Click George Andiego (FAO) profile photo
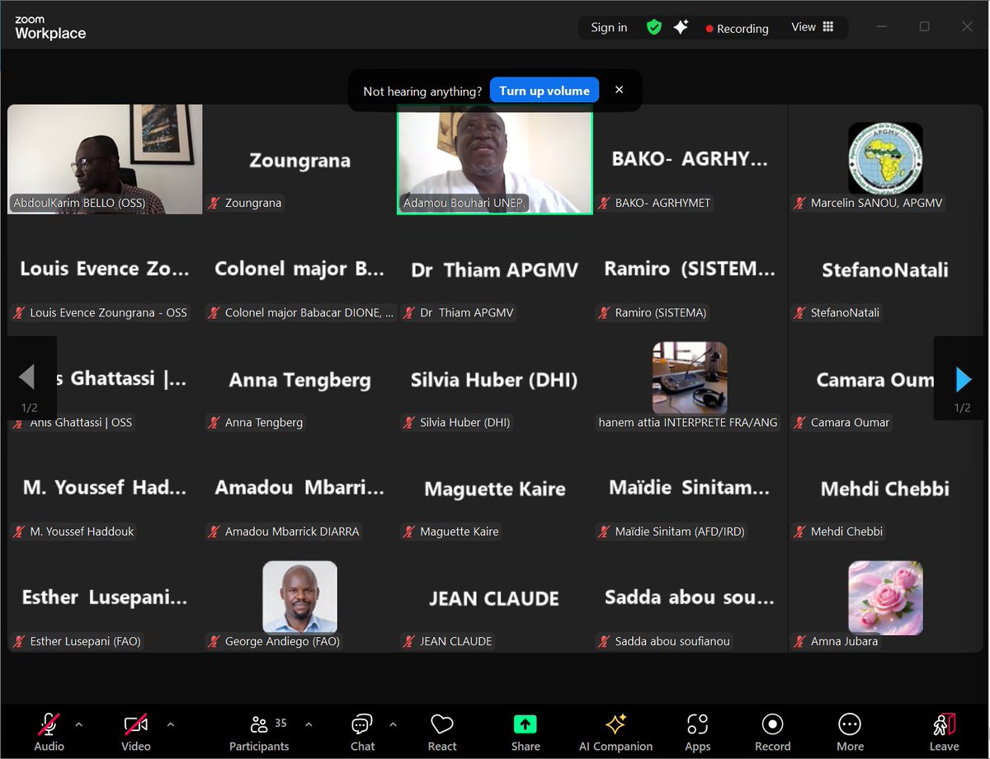Screen dimensions: 990x759 click(x=299, y=597)
